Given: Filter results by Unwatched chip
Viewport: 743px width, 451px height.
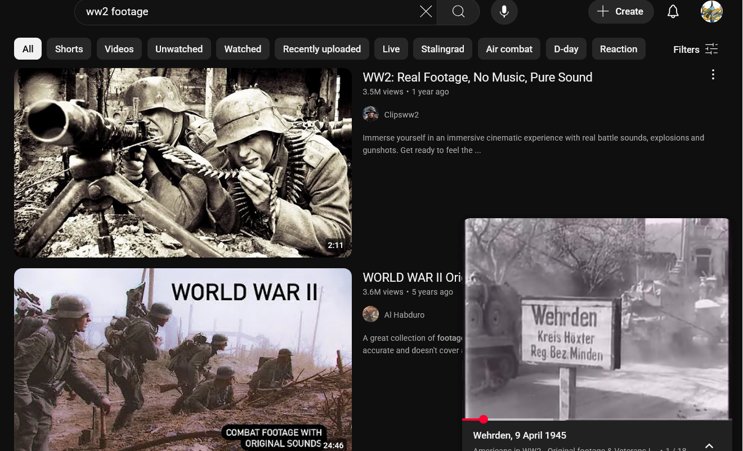Looking at the screenshot, I should (179, 49).
